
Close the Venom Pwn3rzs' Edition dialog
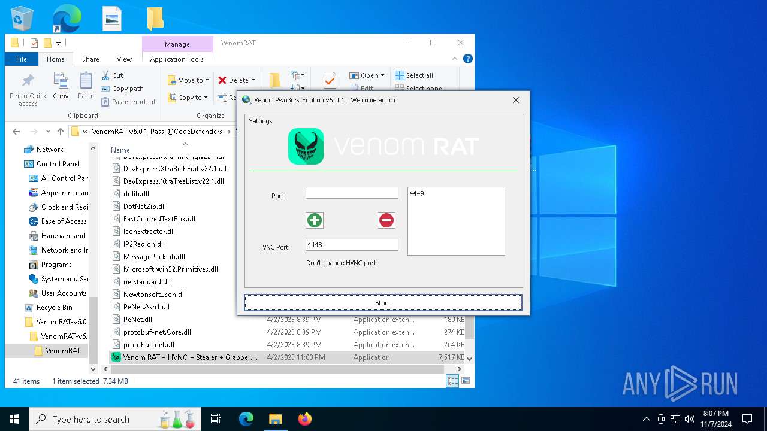516,100
